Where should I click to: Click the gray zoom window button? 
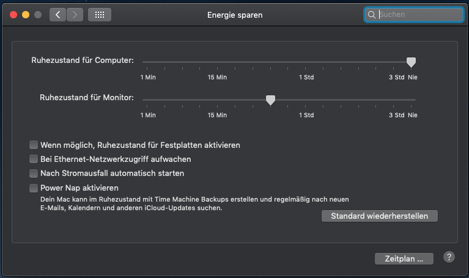pyautogui.click(x=38, y=15)
